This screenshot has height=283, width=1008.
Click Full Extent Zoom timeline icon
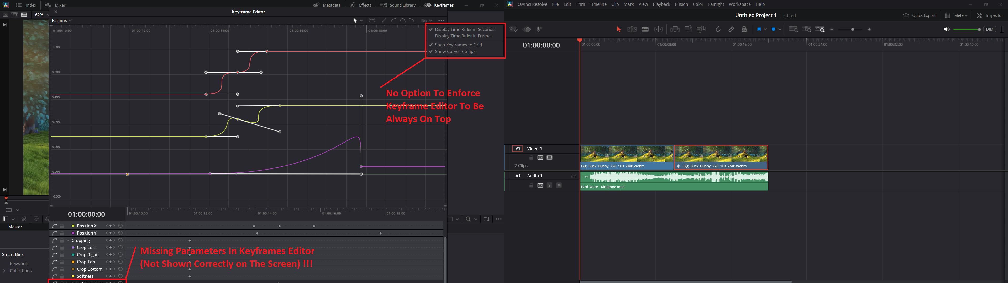coord(793,29)
